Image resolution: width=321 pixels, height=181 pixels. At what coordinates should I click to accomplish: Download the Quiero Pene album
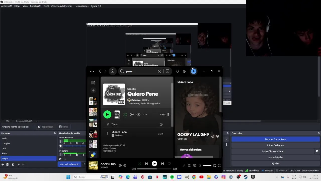click(138, 115)
